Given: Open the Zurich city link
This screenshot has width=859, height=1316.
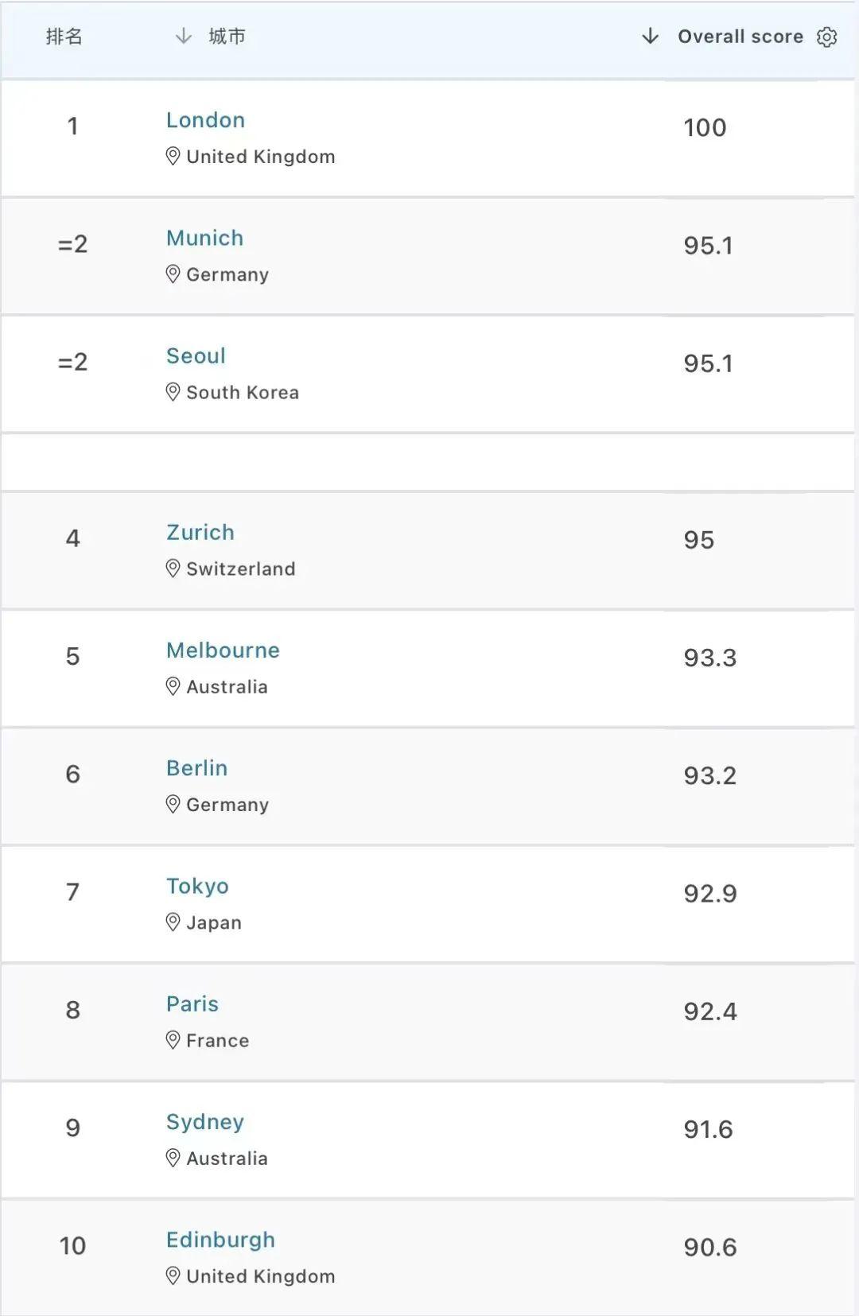Looking at the screenshot, I should pyautogui.click(x=200, y=532).
